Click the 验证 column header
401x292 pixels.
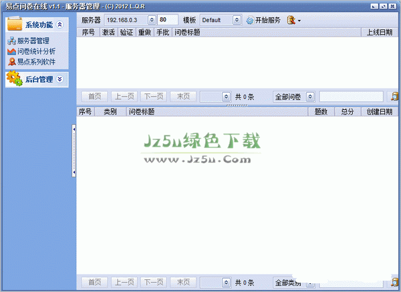tap(126, 33)
